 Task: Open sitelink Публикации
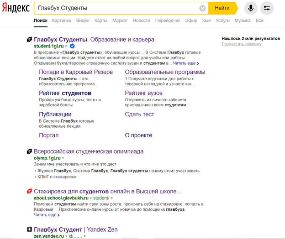(x=55, y=114)
